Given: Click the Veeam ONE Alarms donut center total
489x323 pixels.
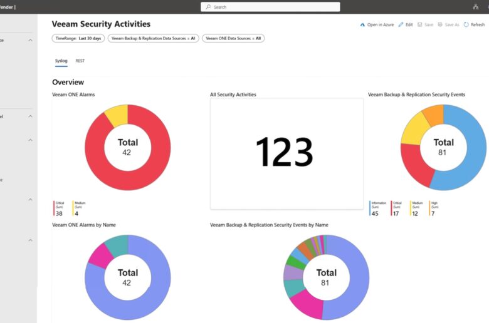Looking at the screenshot, I should point(127,146).
